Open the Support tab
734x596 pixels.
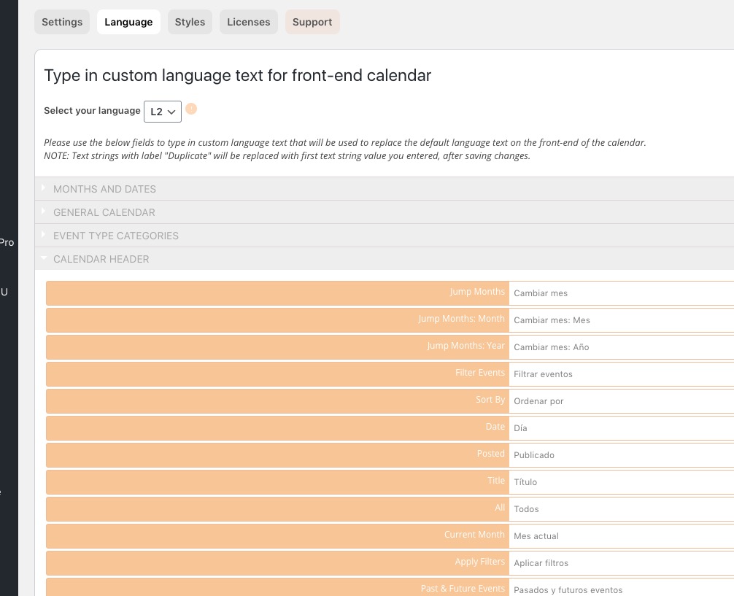pyautogui.click(x=312, y=22)
